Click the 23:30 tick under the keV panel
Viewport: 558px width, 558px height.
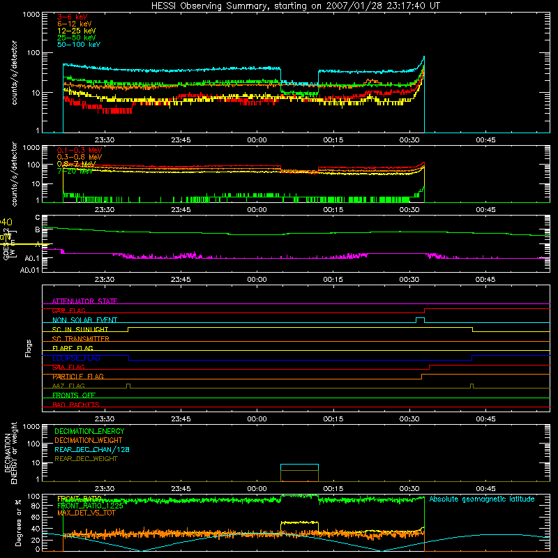coord(105,140)
